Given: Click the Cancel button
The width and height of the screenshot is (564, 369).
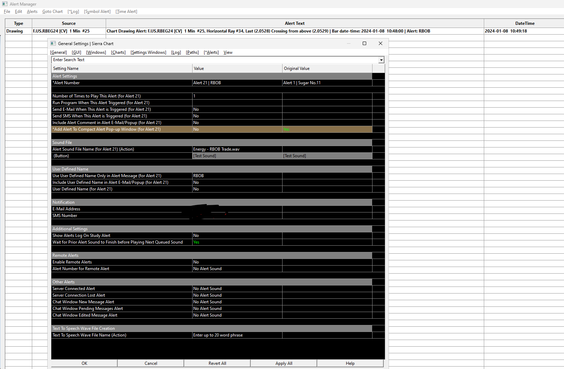Looking at the screenshot, I should pyautogui.click(x=151, y=363).
